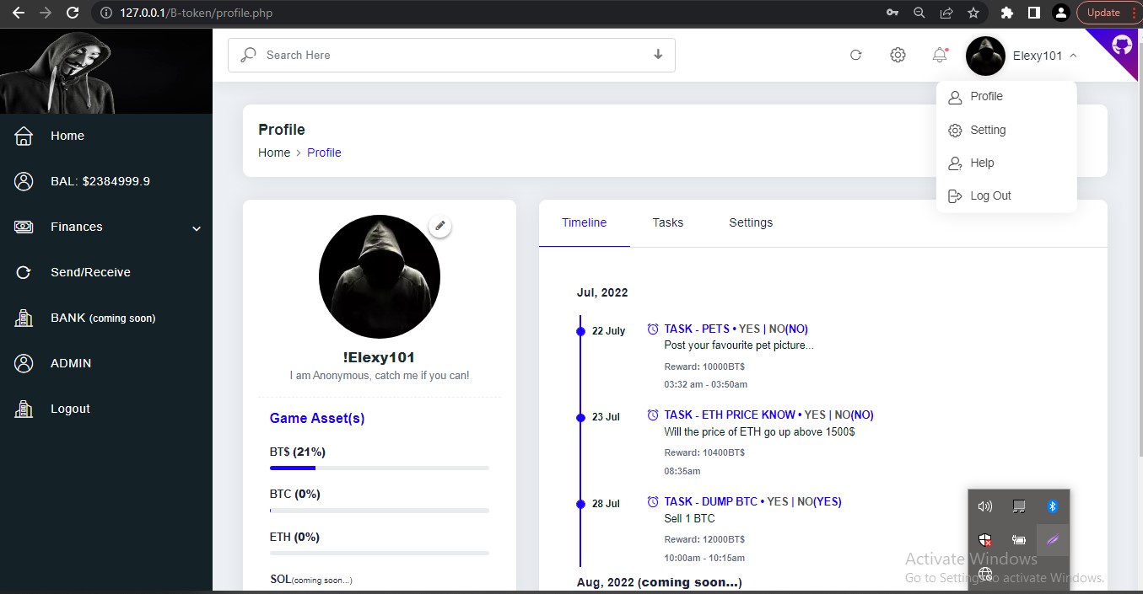Click the Home breadcrumb link
The image size is (1143, 594).
point(273,153)
